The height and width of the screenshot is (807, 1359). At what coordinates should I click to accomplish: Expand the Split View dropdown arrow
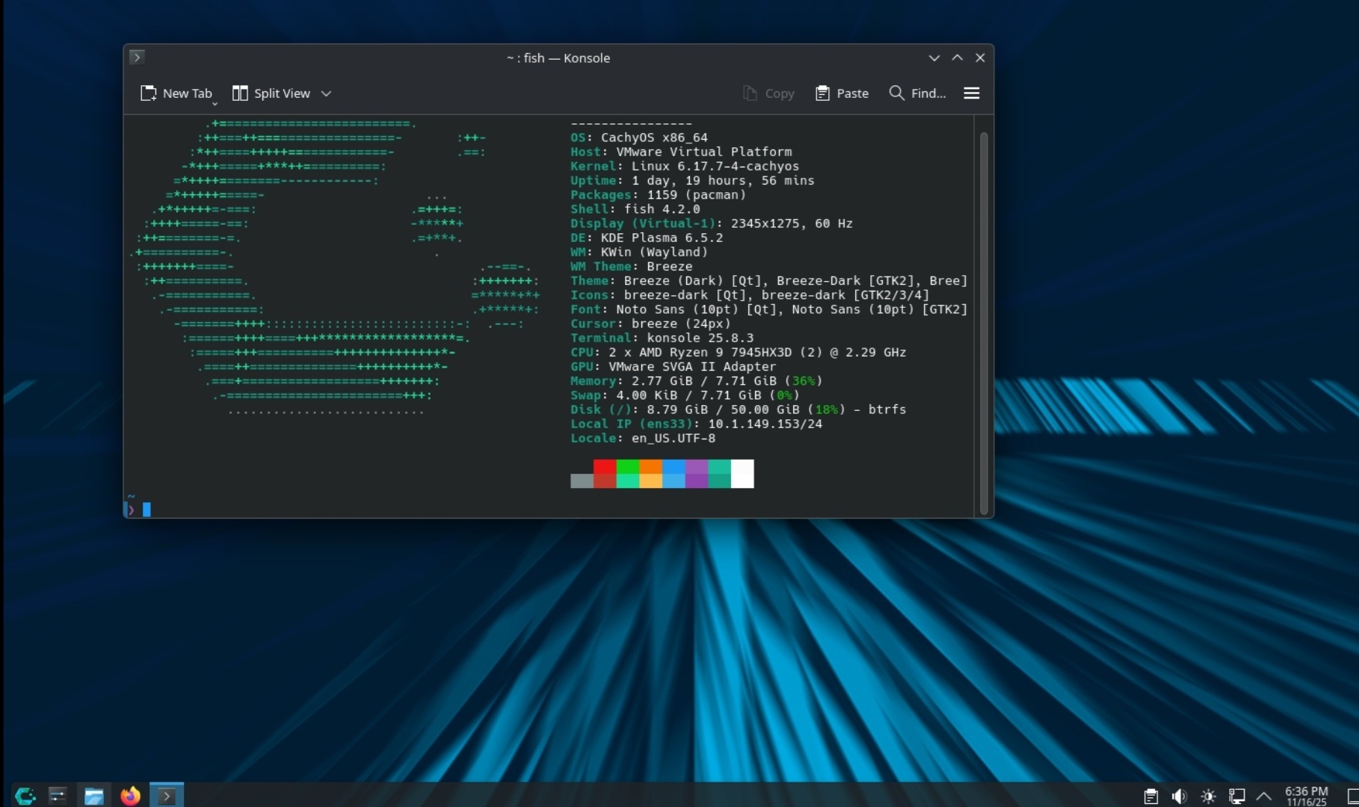click(326, 93)
